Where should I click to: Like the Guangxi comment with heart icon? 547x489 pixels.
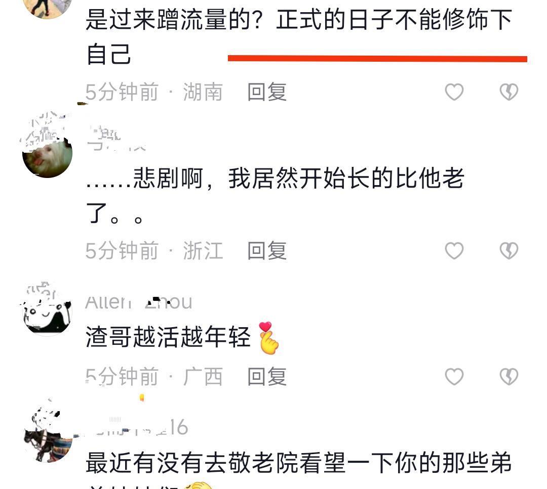pyautogui.click(x=454, y=377)
